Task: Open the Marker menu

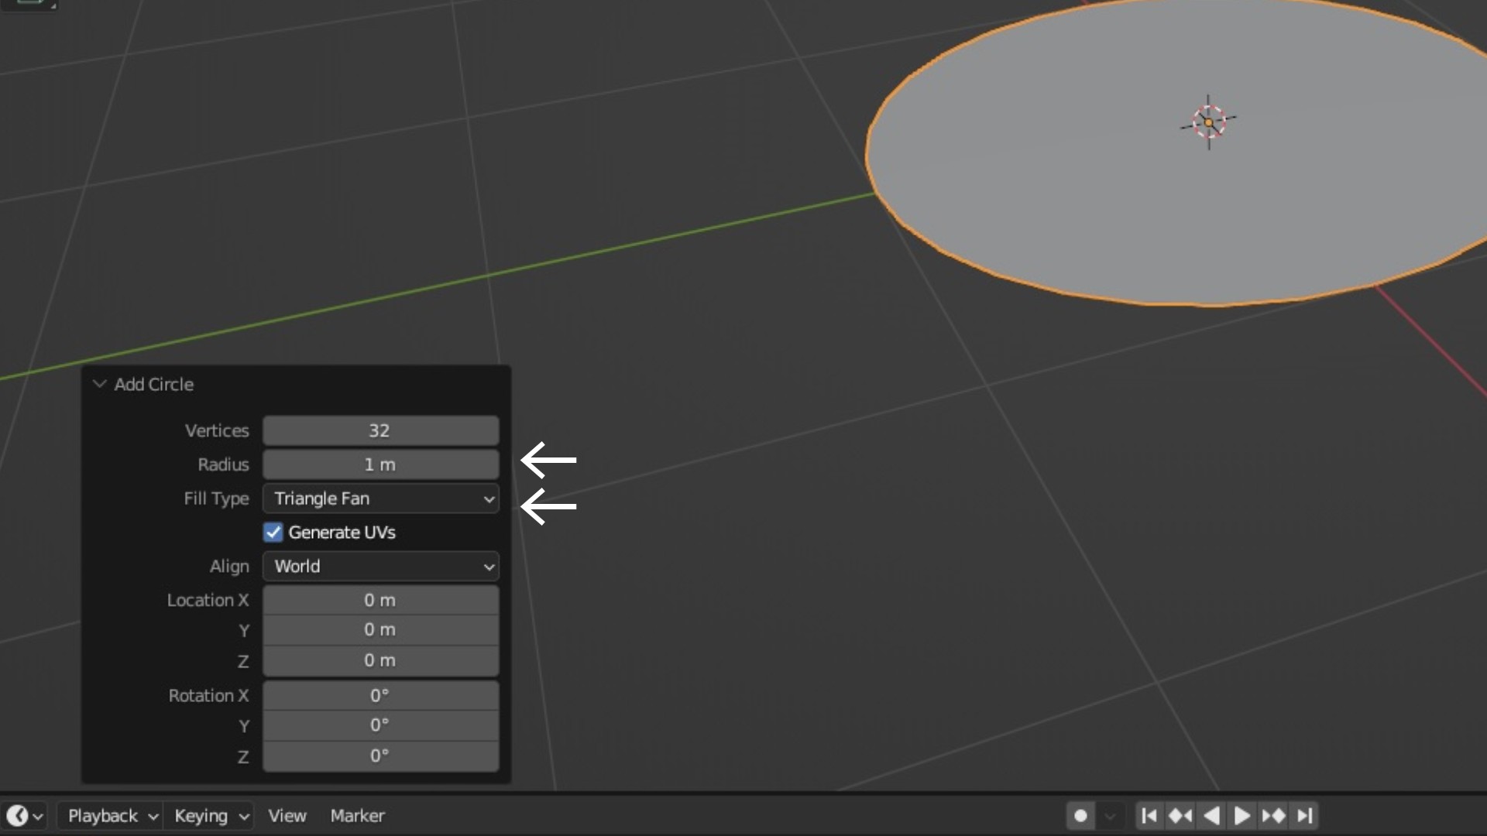Action: tap(357, 816)
